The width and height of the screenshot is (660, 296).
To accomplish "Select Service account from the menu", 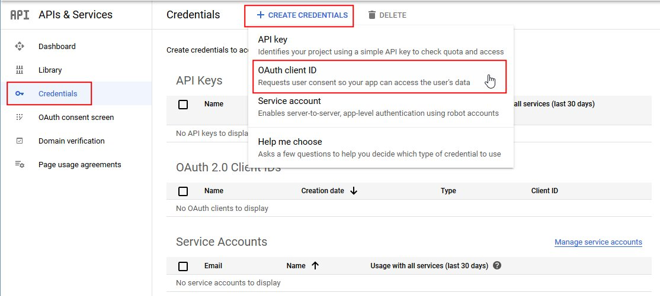I will pyautogui.click(x=379, y=107).
